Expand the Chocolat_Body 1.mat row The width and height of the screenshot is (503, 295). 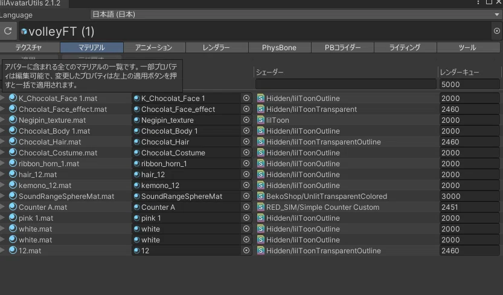2,131
